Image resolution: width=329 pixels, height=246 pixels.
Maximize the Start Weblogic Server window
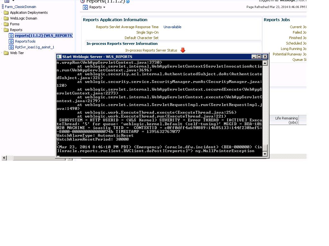point(259,57)
